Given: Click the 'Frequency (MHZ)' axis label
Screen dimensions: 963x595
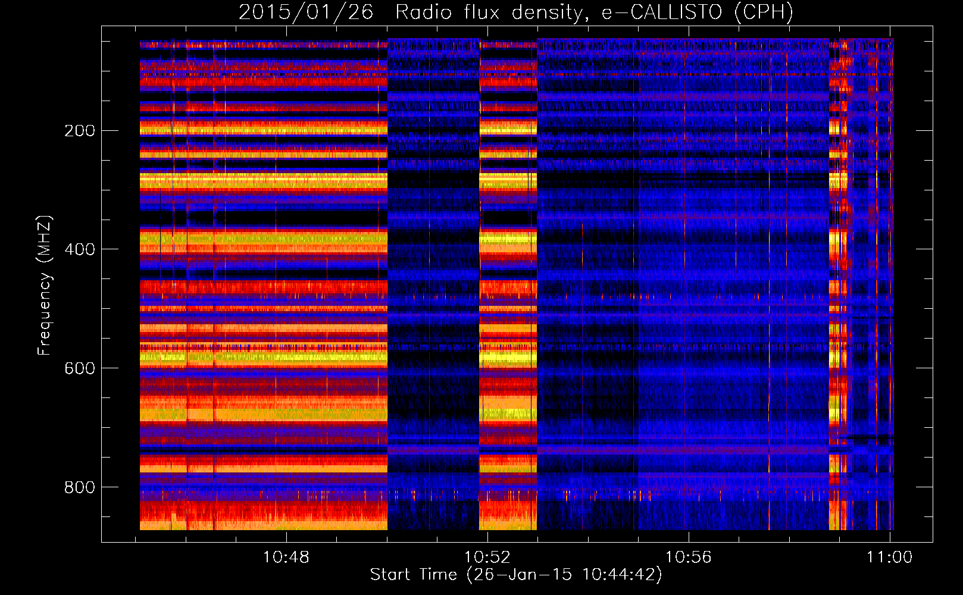Looking at the screenshot, I should (45, 285).
